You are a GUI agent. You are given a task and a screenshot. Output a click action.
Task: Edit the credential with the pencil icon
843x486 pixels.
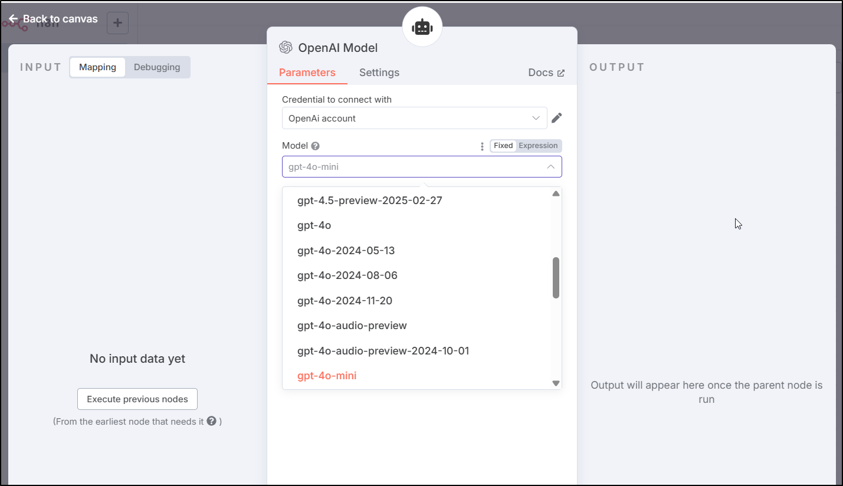[x=557, y=118]
